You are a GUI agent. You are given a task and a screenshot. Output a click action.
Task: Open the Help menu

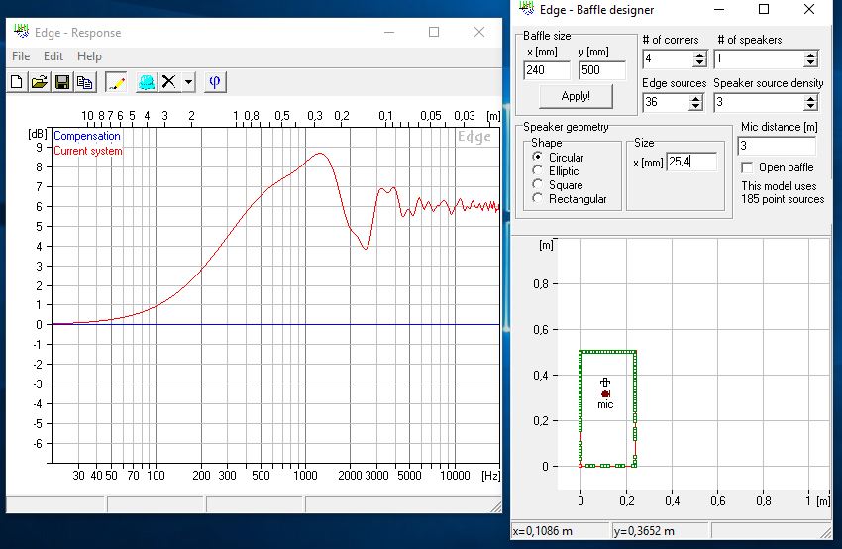(x=89, y=55)
